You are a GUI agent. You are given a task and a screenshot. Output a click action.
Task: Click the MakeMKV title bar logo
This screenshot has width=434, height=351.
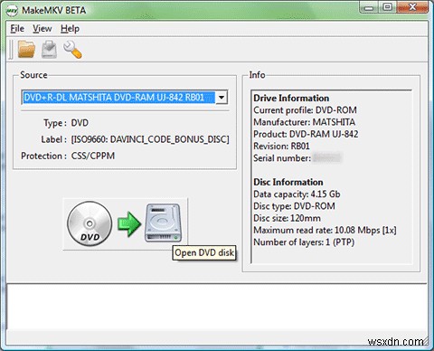(x=12, y=11)
